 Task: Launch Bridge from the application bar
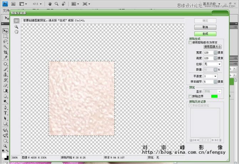[x=13, y=4]
